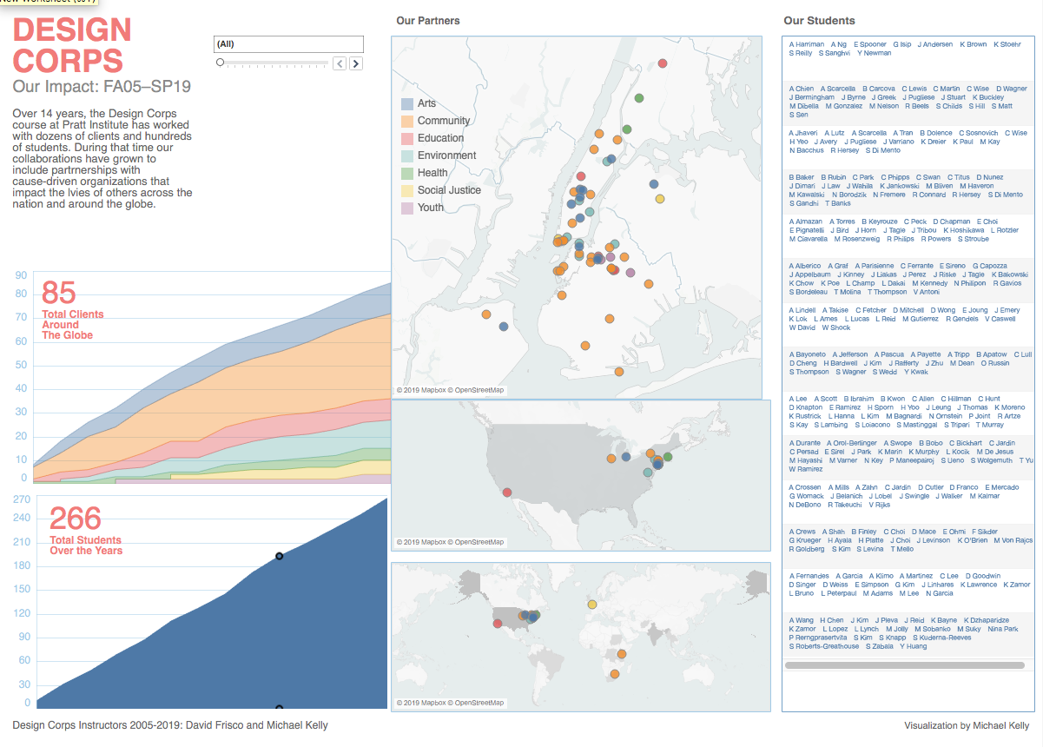This screenshot has height=747, width=1043.
Task: Open the (All) filter dropdown
Action: pyautogui.click(x=288, y=43)
